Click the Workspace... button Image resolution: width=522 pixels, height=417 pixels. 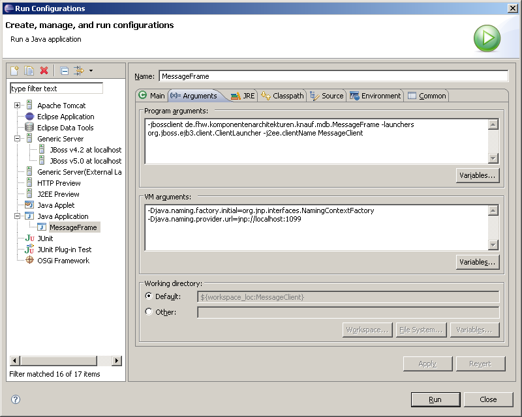click(x=367, y=330)
